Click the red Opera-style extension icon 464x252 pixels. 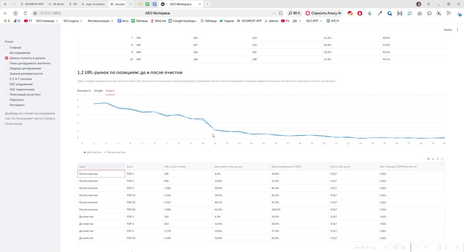pos(360,13)
